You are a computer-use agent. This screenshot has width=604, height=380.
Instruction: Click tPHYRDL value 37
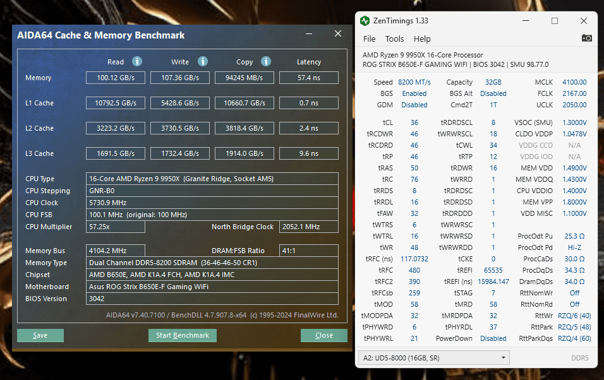click(x=493, y=327)
